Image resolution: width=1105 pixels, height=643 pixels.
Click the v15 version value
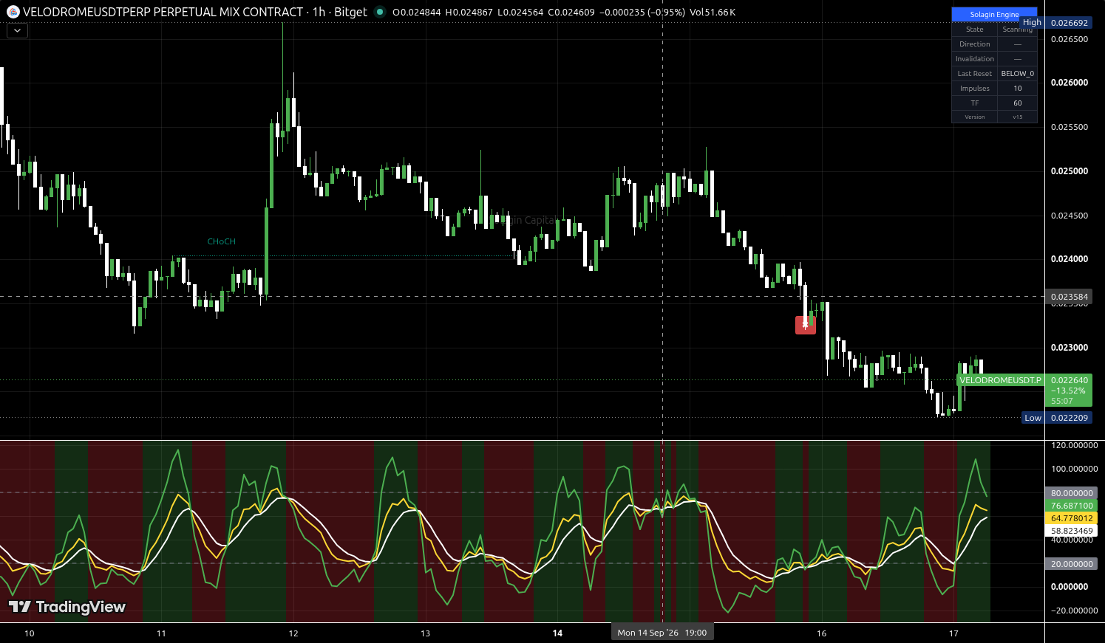(1018, 117)
